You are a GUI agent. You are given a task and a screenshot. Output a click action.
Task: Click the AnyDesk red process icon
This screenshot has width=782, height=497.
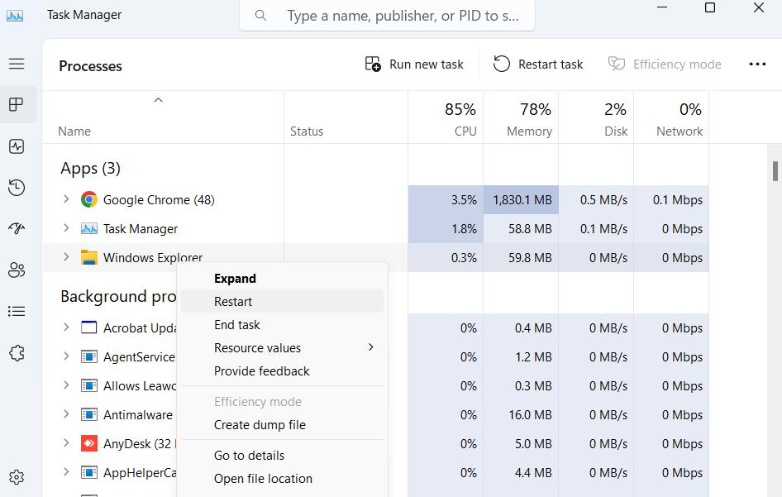click(88, 443)
